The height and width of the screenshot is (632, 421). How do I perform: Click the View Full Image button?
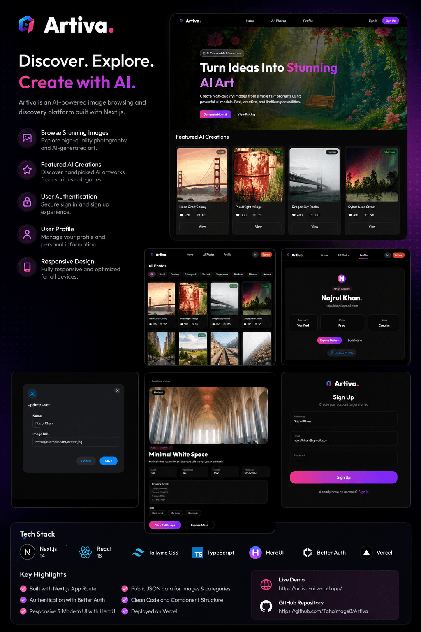pos(165,525)
